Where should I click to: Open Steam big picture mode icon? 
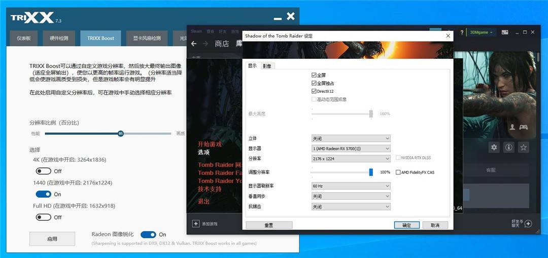(505, 32)
